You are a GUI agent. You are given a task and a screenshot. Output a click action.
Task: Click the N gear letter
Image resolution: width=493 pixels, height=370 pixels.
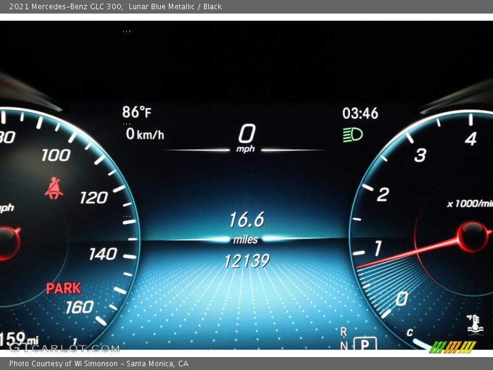[x=344, y=346]
